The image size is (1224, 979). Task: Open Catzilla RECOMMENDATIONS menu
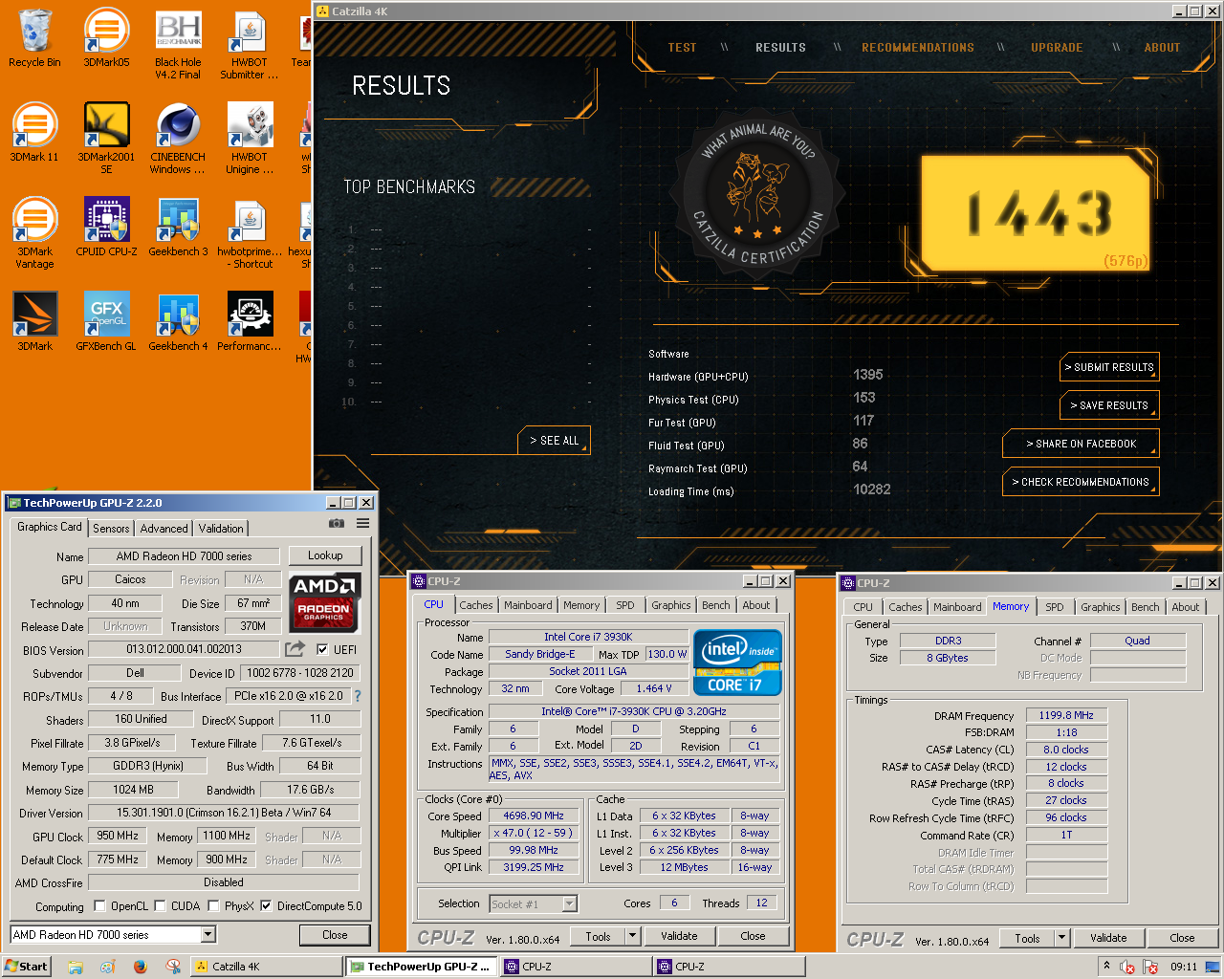918,47
